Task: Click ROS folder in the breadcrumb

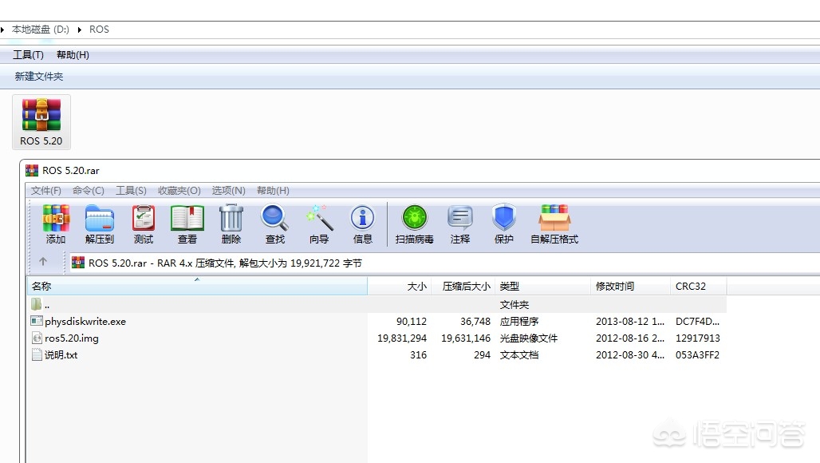Action: (100, 30)
